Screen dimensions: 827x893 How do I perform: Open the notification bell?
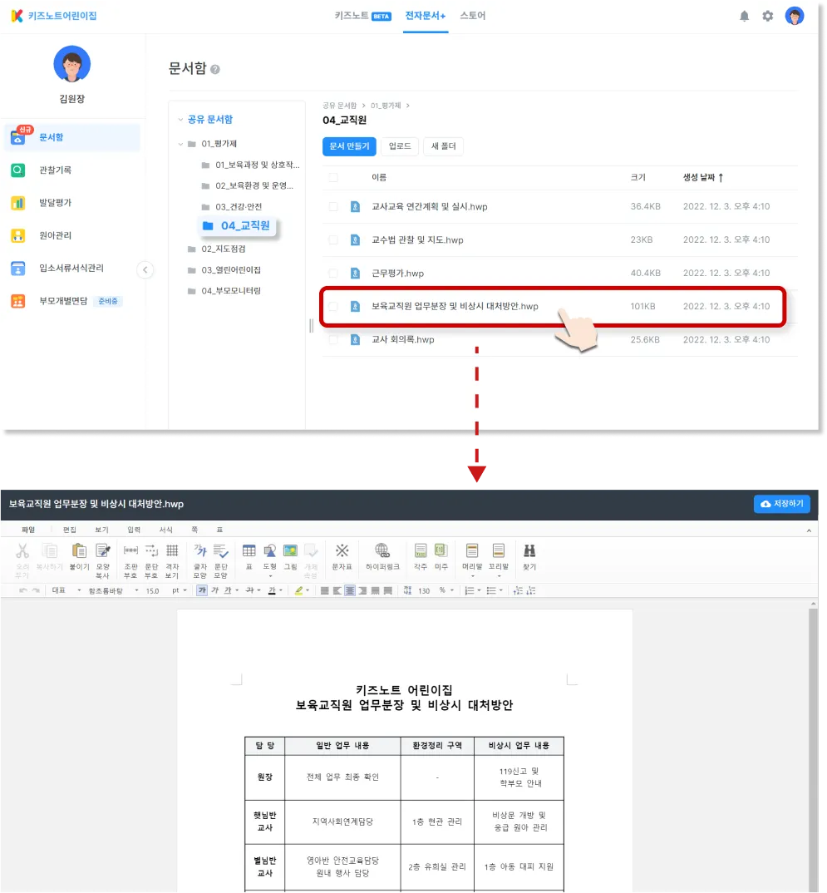(x=744, y=16)
